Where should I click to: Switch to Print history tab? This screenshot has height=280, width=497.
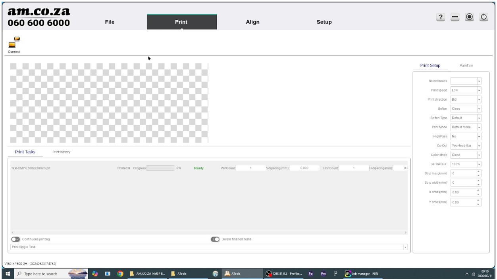tap(61, 152)
